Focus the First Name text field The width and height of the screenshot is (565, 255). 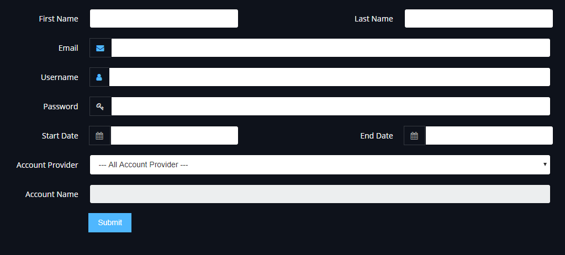coord(164,18)
